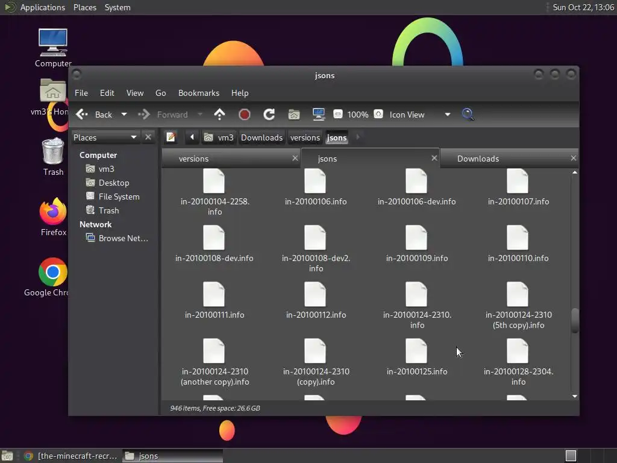Open the File menu
The image size is (617, 463).
[x=81, y=93]
